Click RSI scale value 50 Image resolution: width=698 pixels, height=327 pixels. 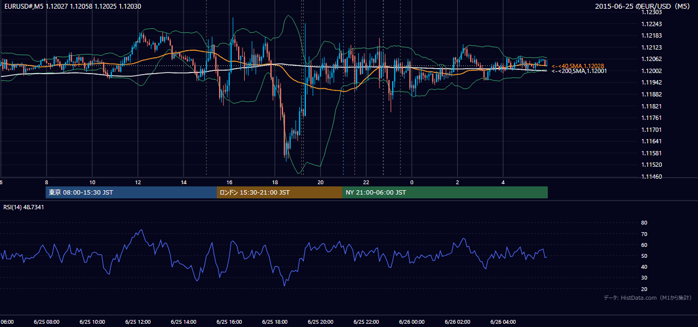[644, 256]
